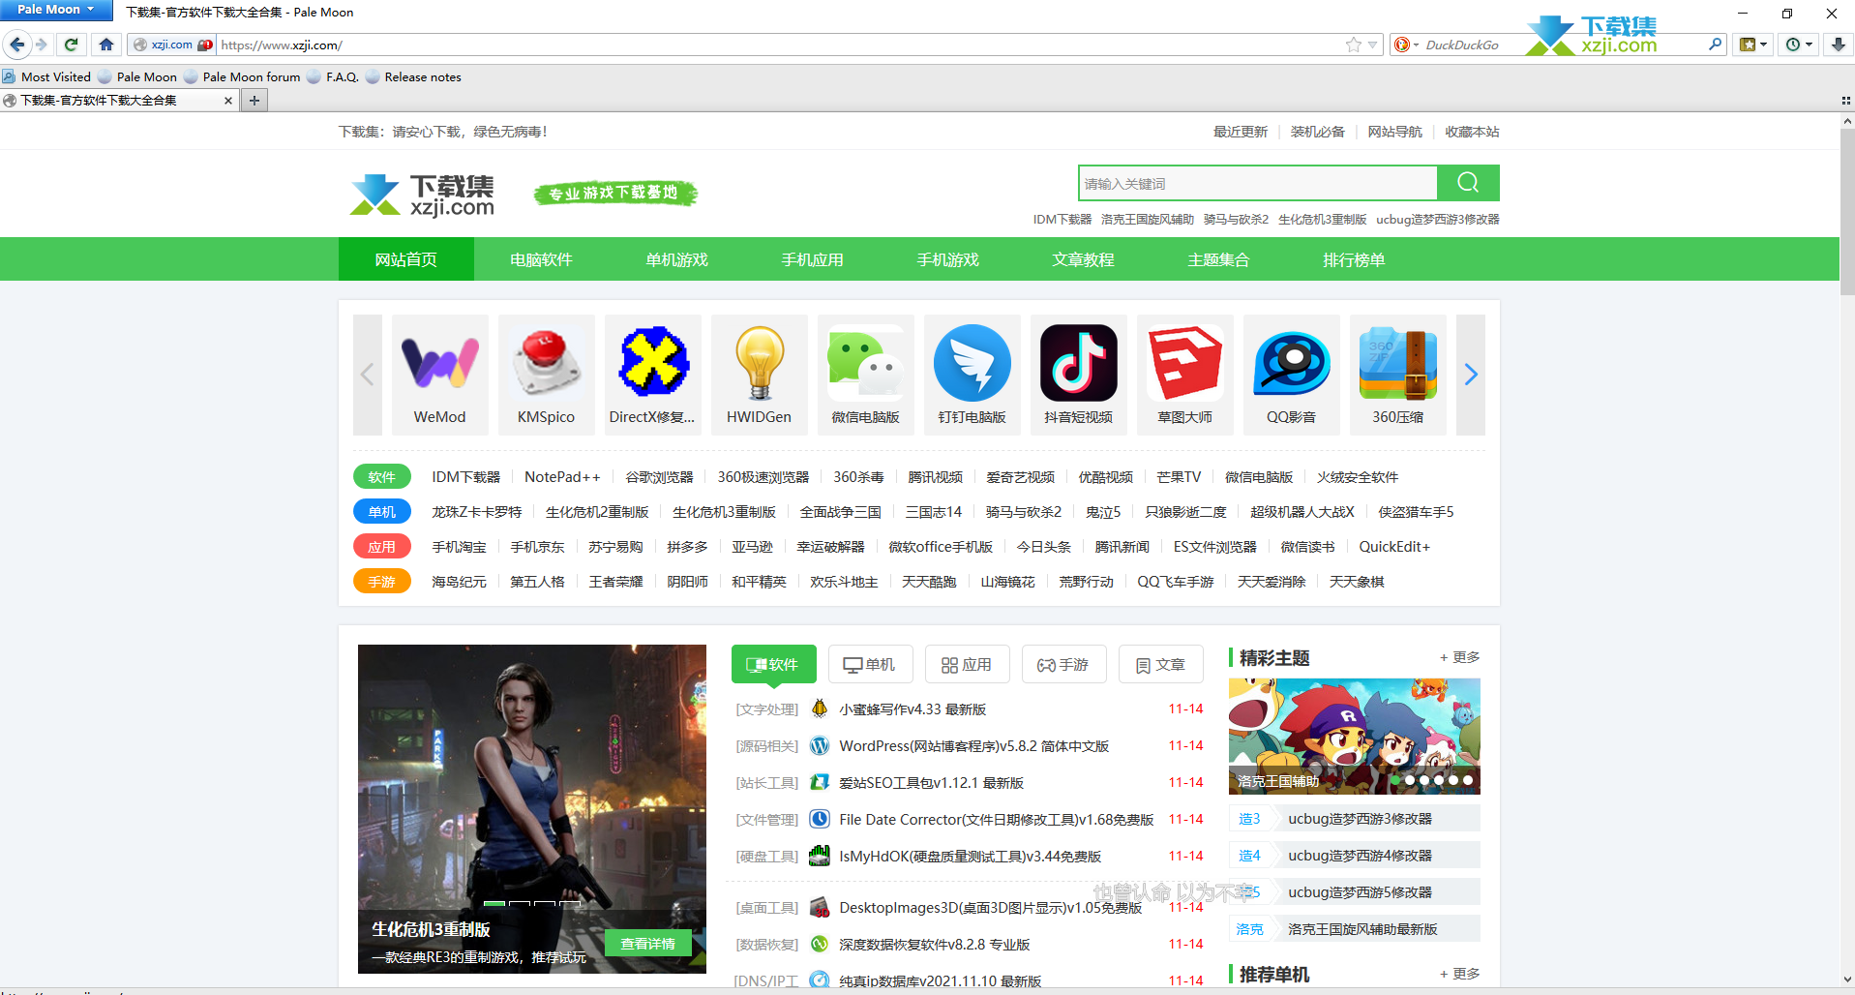
Task: Bookmark this page with star icon
Action: coord(1353,45)
